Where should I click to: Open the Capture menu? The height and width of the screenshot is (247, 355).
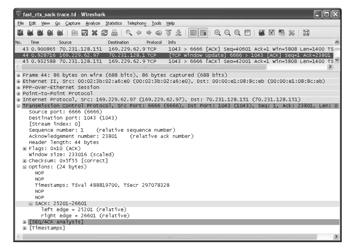73,23
